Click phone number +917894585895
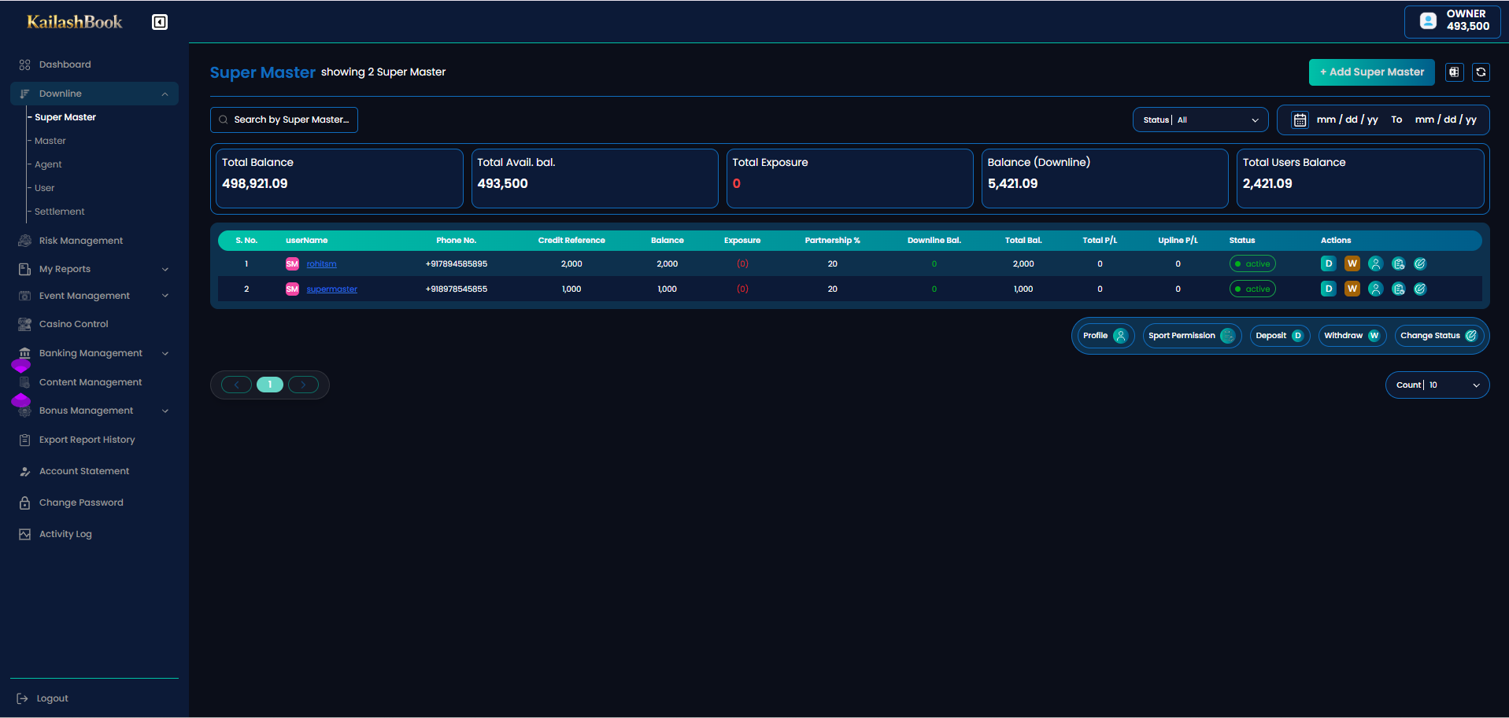The image size is (1509, 718). [457, 264]
